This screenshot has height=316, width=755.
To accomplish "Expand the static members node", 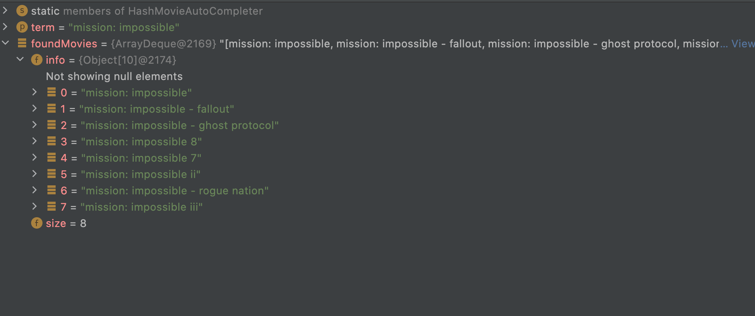I will tap(5, 10).
